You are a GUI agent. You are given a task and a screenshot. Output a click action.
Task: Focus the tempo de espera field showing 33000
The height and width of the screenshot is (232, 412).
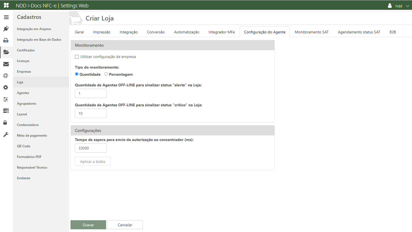(x=91, y=148)
